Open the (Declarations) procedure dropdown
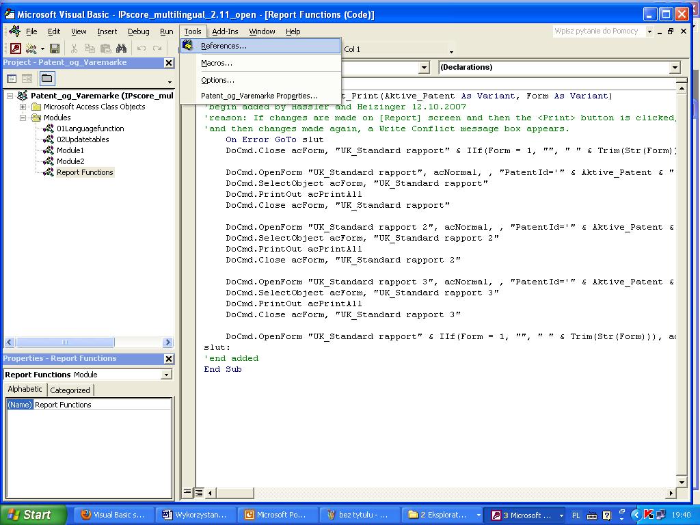The image size is (700, 525). [675, 68]
